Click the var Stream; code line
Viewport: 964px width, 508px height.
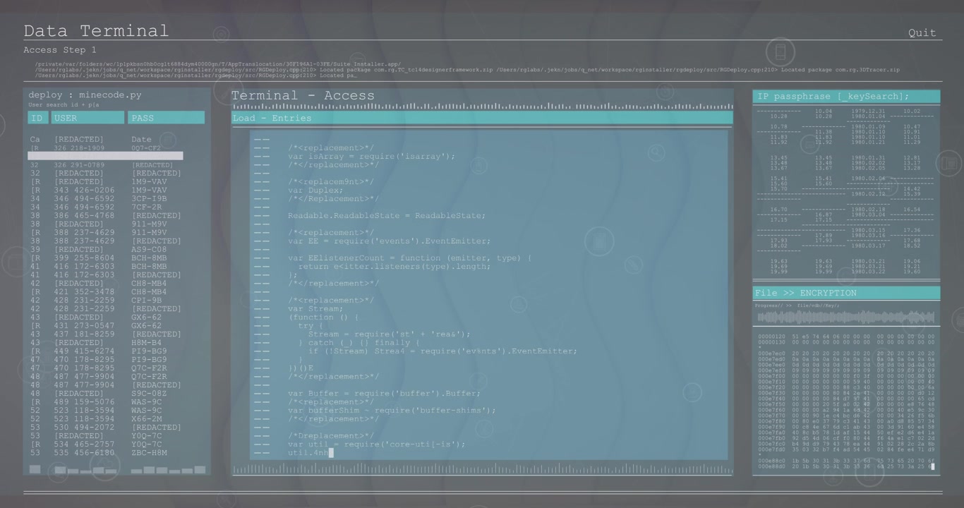pyautogui.click(x=315, y=309)
